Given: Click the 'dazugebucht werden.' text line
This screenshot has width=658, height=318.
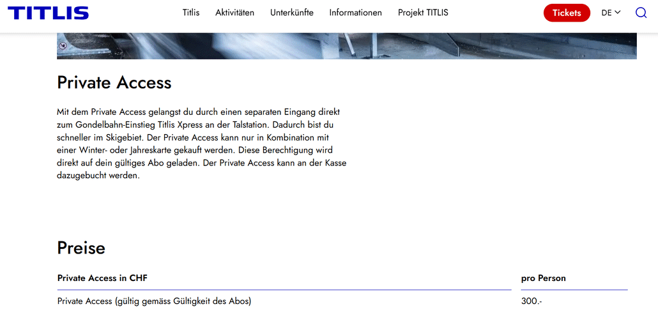Looking at the screenshot, I should coord(98,176).
